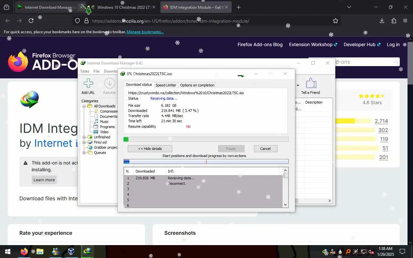The height and width of the screenshot is (258, 413).
Task: Click the Log in link
Action: (x=393, y=45)
